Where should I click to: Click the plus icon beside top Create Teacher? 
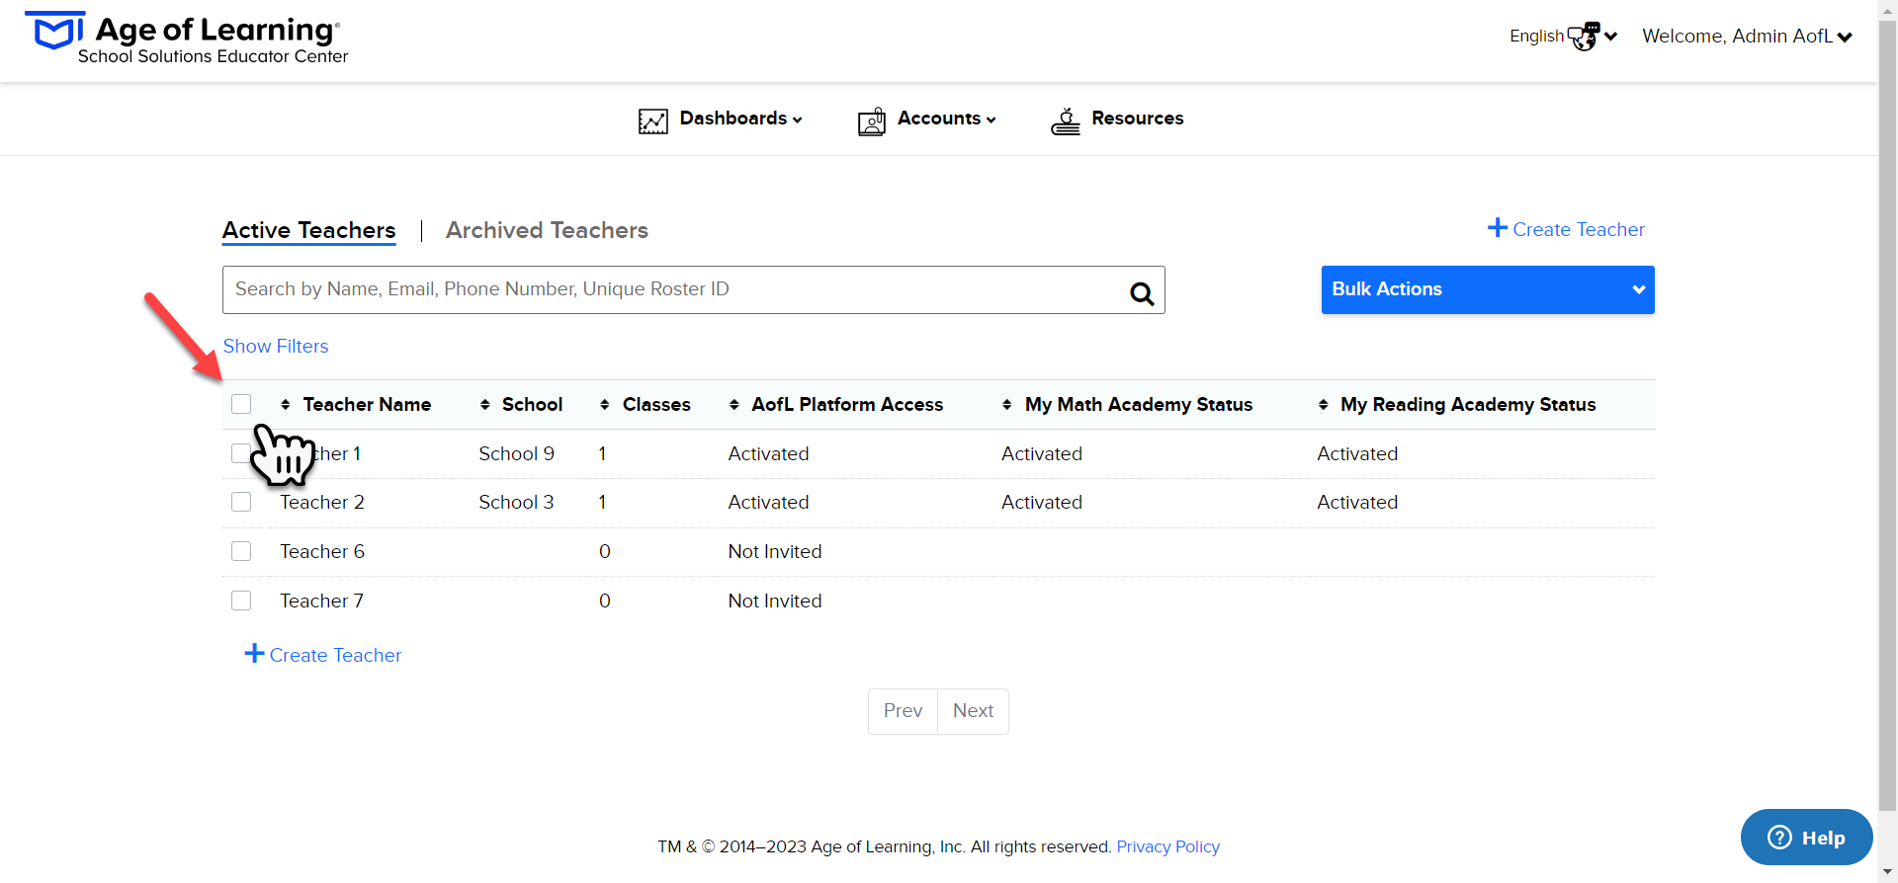(1498, 227)
